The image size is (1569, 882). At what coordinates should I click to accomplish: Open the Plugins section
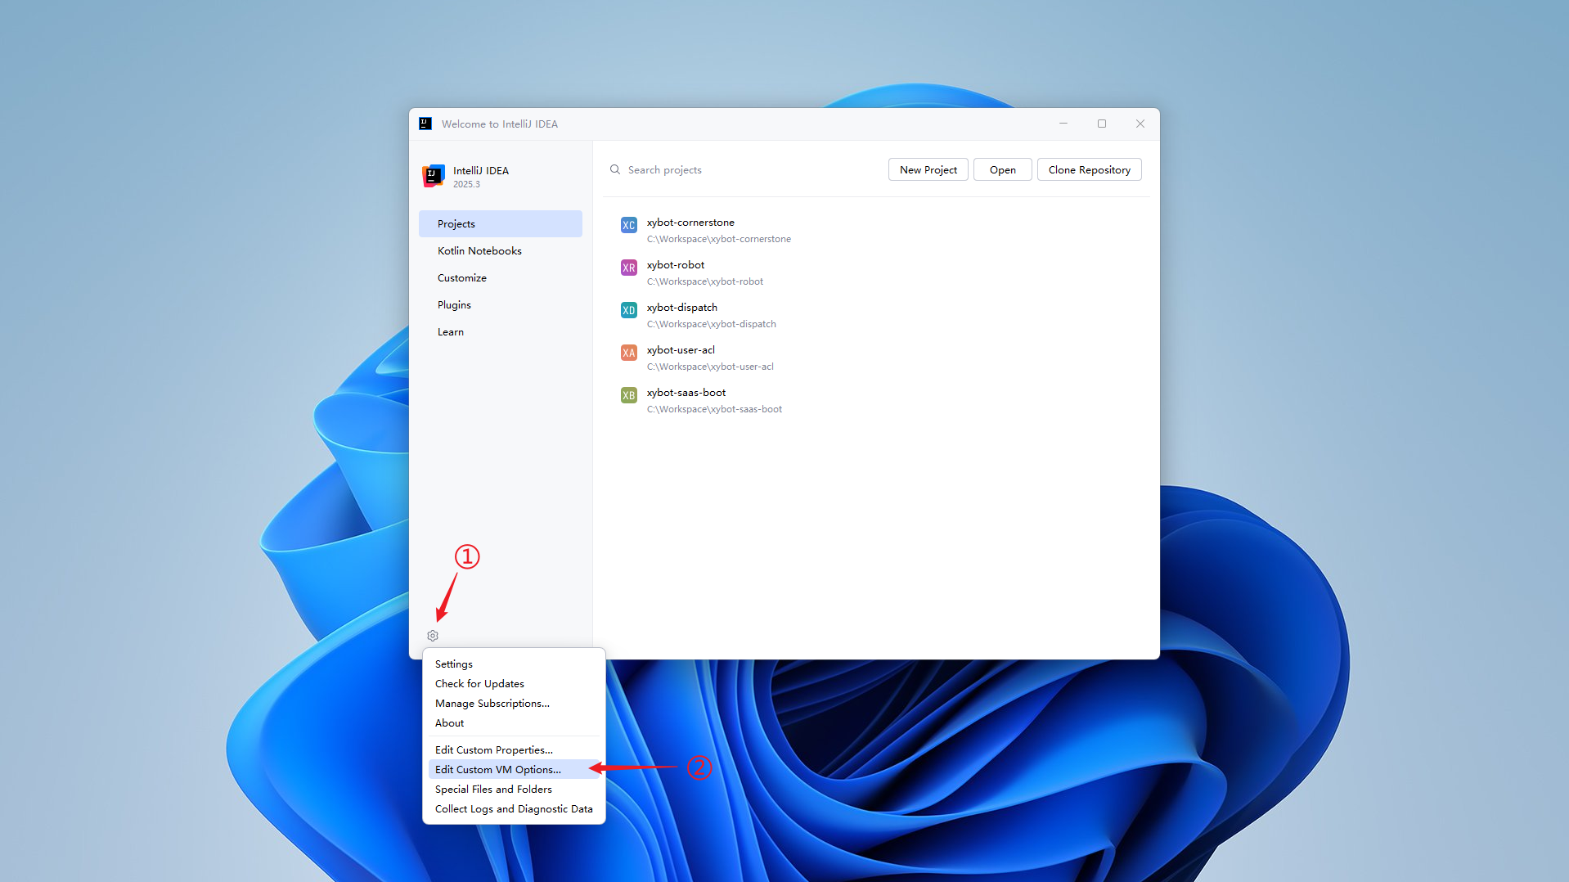(501, 304)
